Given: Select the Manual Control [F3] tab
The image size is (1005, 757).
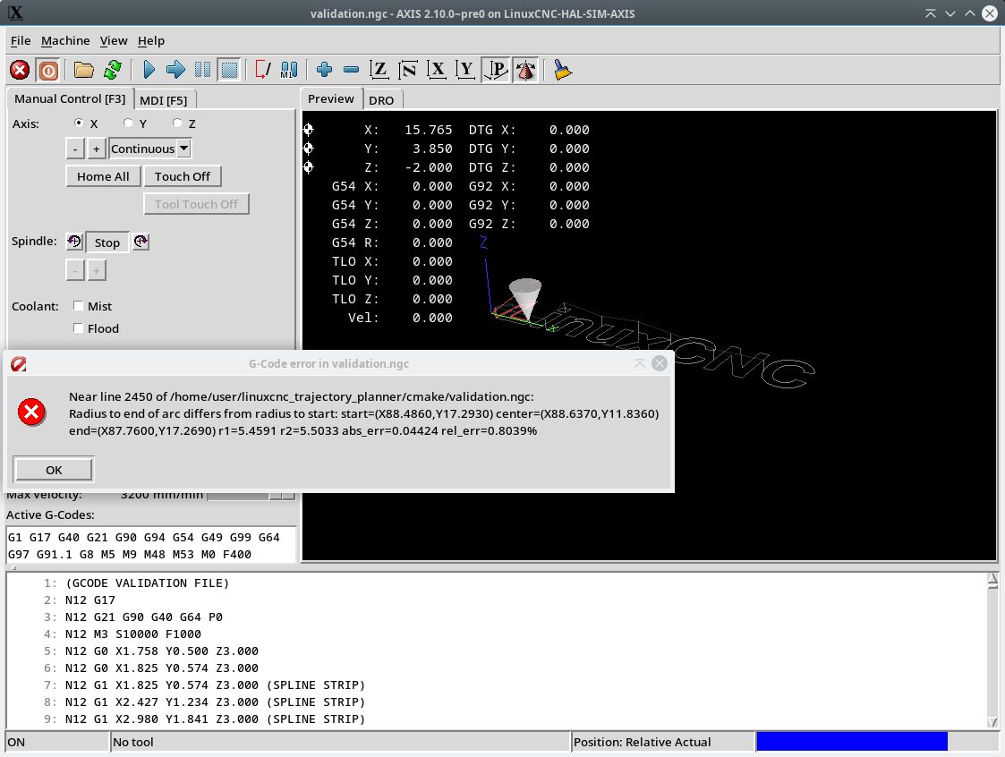Looking at the screenshot, I should pos(70,98).
